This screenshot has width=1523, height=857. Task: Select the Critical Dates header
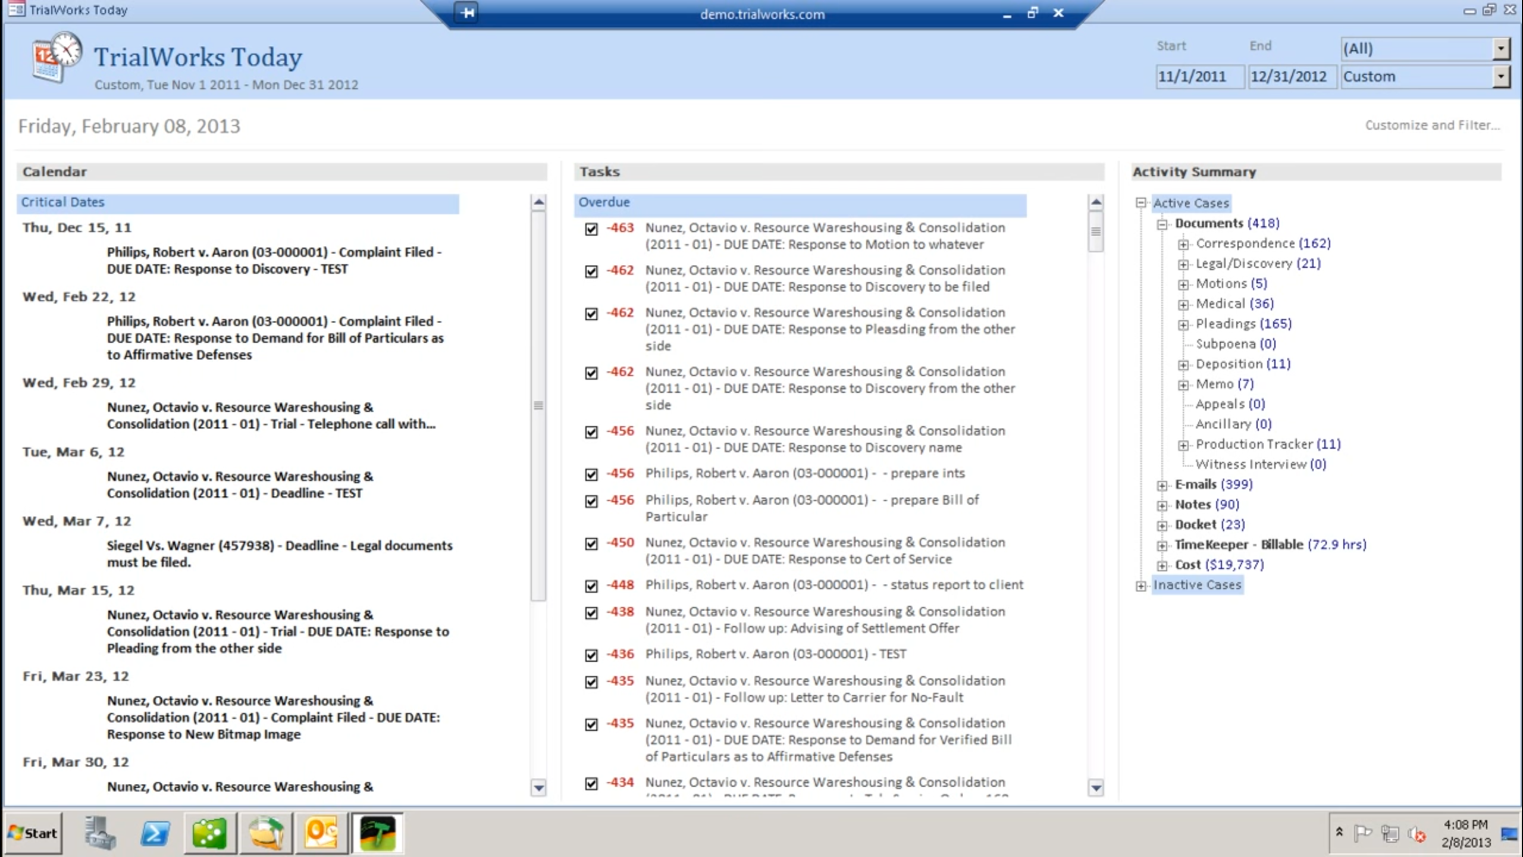pyautogui.click(x=238, y=202)
